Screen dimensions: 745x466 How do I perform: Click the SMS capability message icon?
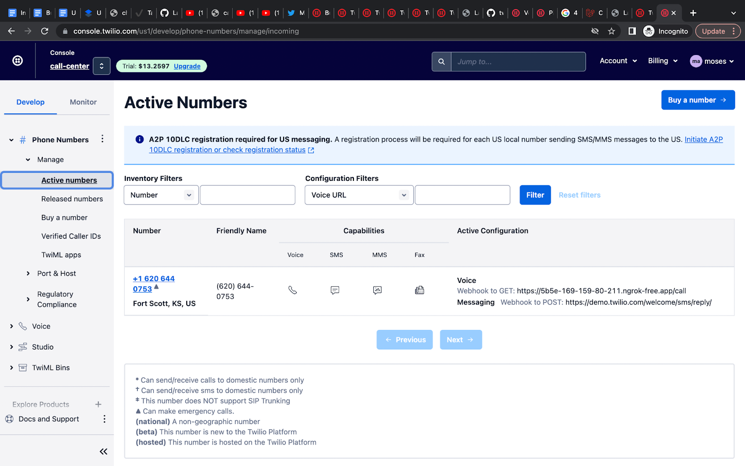click(x=335, y=290)
